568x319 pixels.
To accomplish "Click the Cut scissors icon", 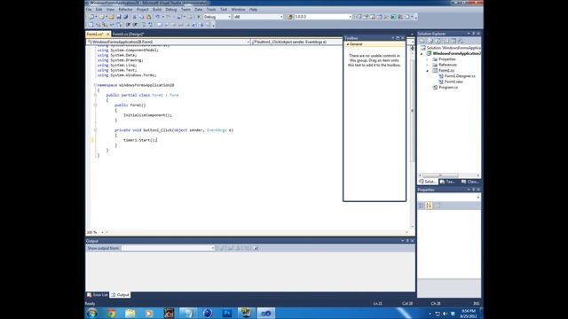I will (x=134, y=17).
